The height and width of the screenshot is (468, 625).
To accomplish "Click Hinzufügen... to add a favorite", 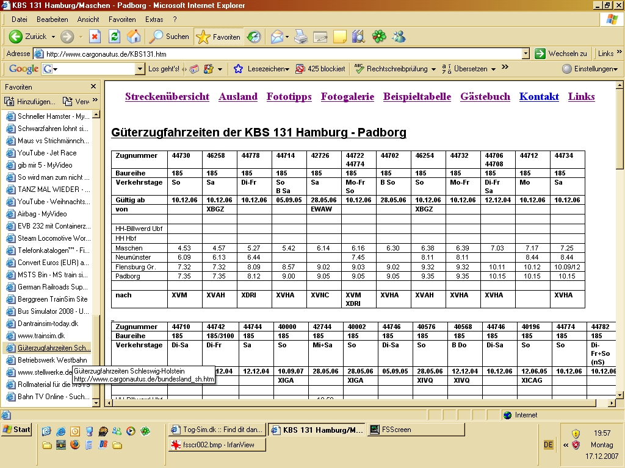I will pos(30,102).
